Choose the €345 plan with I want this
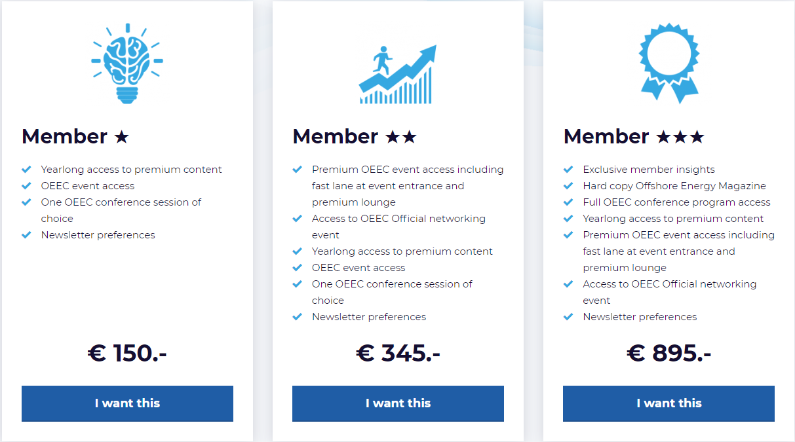 398,403
